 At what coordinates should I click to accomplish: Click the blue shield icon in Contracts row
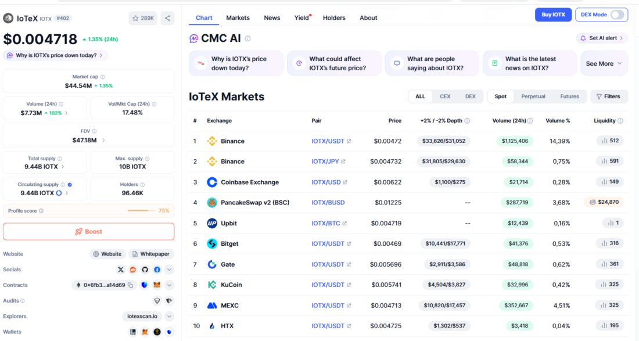(144, 285)
